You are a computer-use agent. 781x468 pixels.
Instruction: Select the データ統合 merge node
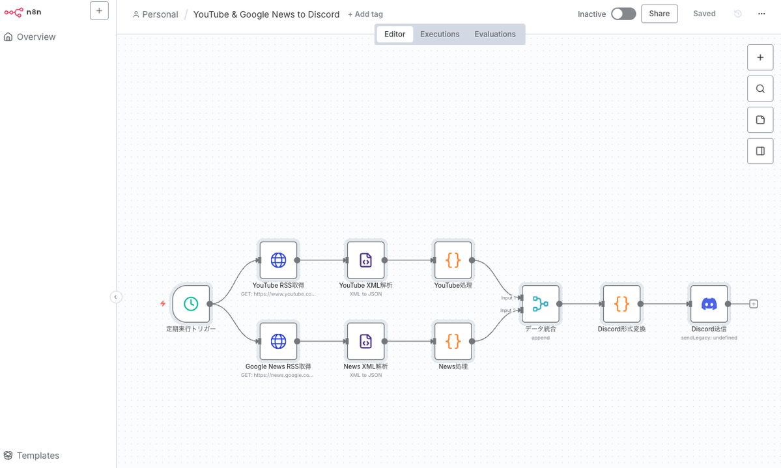(x=541, y=304)
